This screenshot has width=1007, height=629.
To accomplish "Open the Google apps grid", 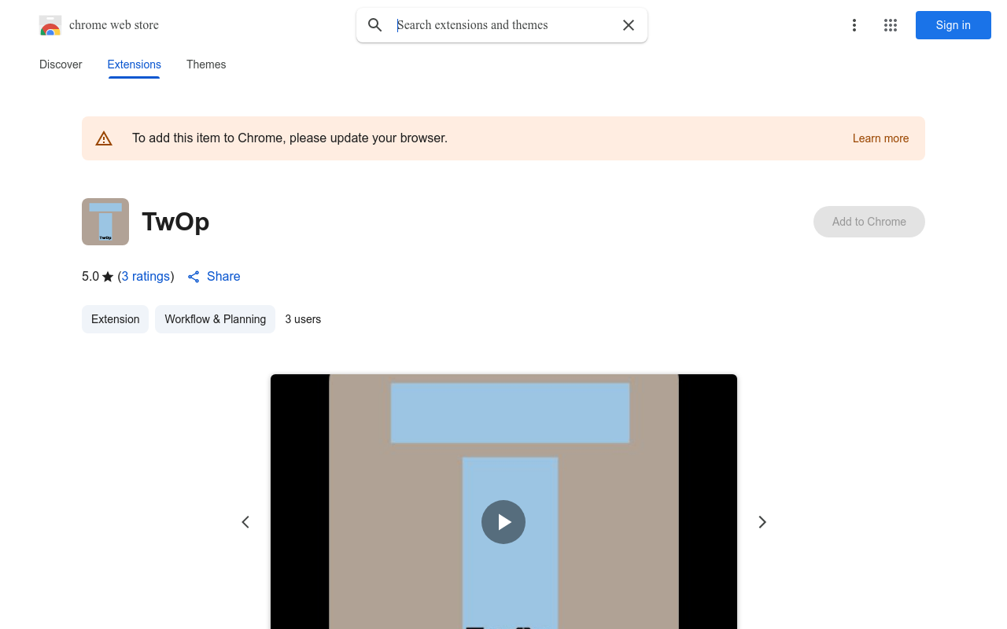I will (891, 25).
